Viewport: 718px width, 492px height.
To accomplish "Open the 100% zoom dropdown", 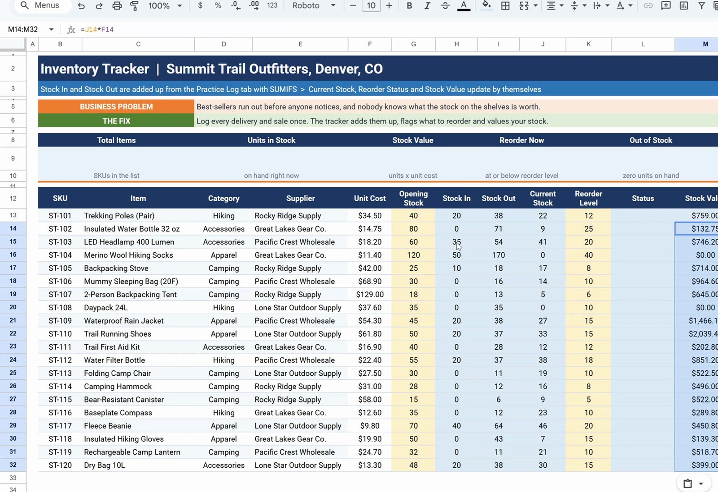I will pyautogui.click(x=165, y=6).
